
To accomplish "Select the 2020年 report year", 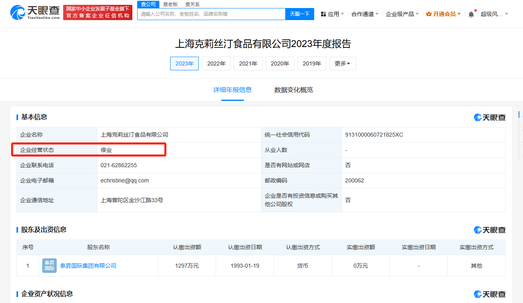I will point(280,63).
